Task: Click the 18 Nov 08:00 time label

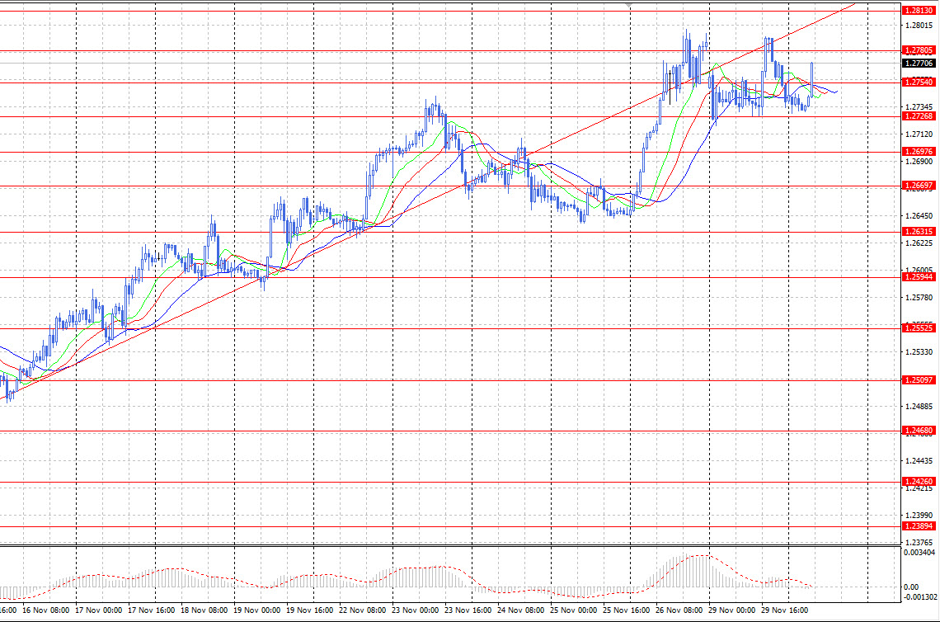Action: tap(204, 610)
